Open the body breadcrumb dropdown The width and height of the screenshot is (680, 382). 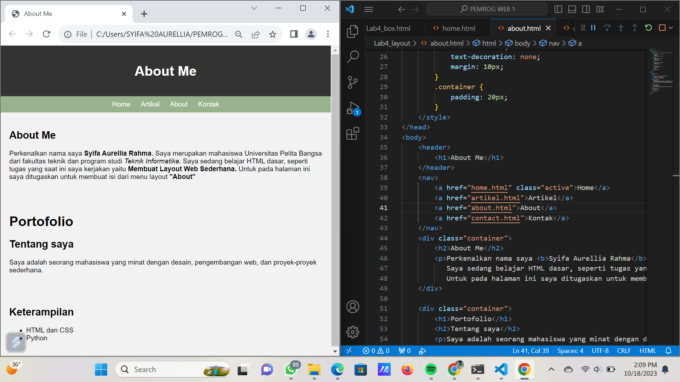(522, 43)
